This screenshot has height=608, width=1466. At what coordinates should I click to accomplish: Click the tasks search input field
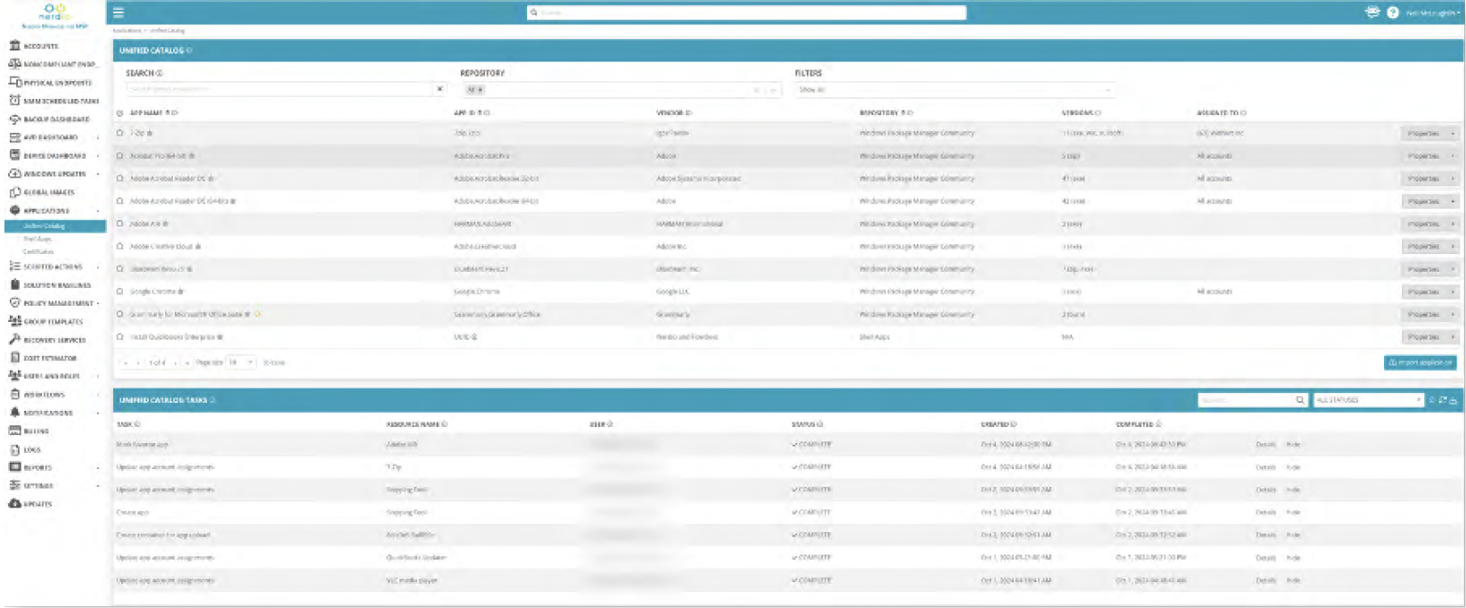tap(1246, 400)
